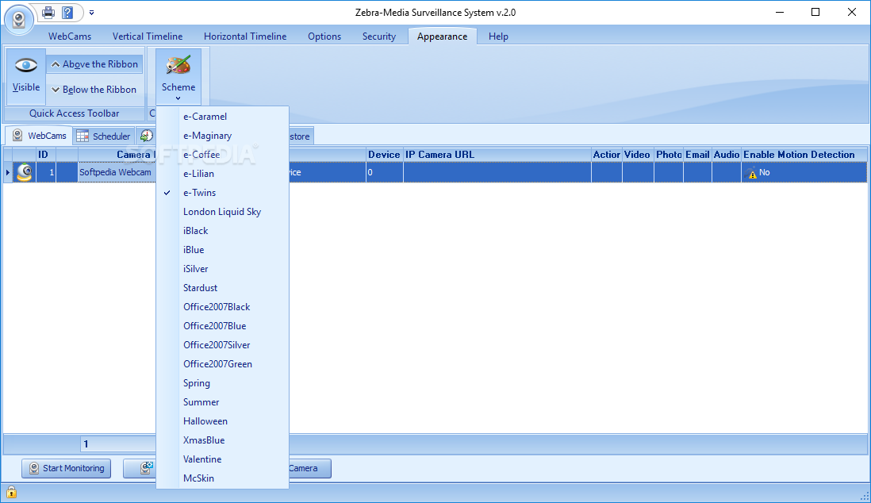
Task: Choose the e-Lilian scheme
Action: (x=223, y=174)
